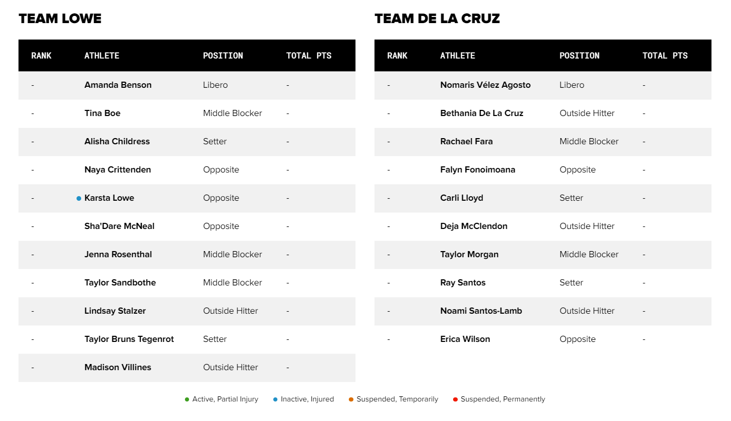Click Taylor Bruns Tegenrot's name
The width and height of the screenshot is (731, 421).
129,339
